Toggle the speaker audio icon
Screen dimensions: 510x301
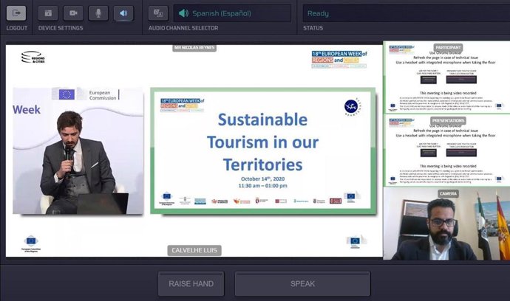pos(123,13)
